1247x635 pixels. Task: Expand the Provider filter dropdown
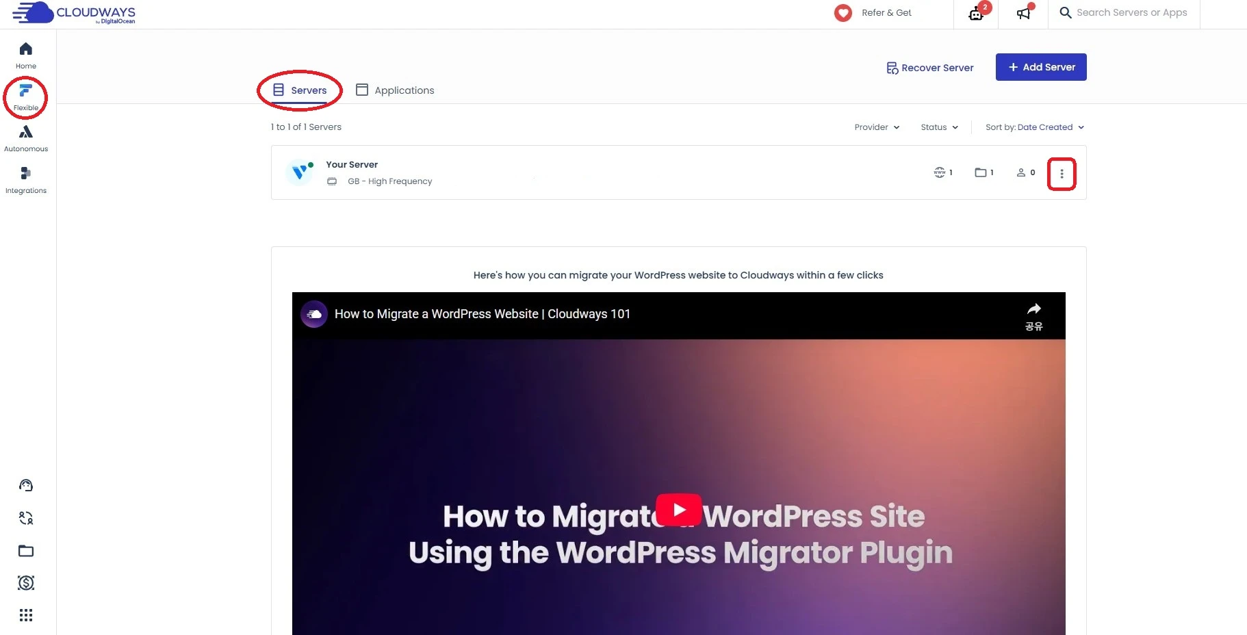click(877, 127)
